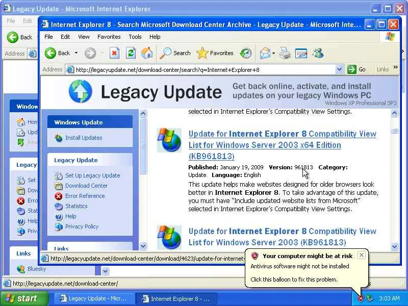Screen dimensions: 408x306
Task: Click results pane scroll up arrow
Action: (394, 113)
